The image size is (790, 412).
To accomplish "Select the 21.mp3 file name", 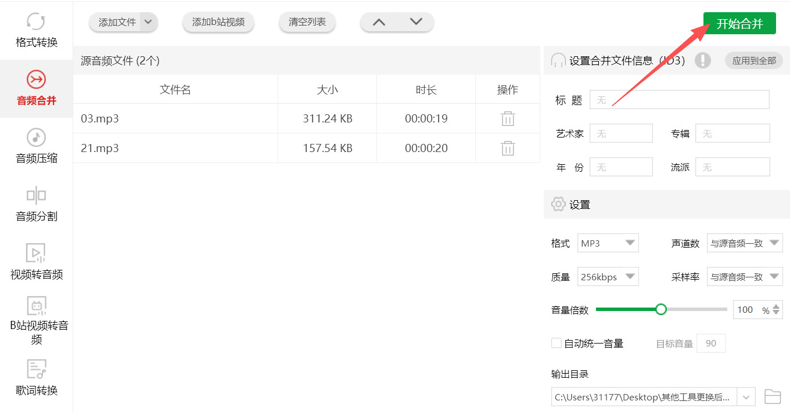I will coord(100,148).
